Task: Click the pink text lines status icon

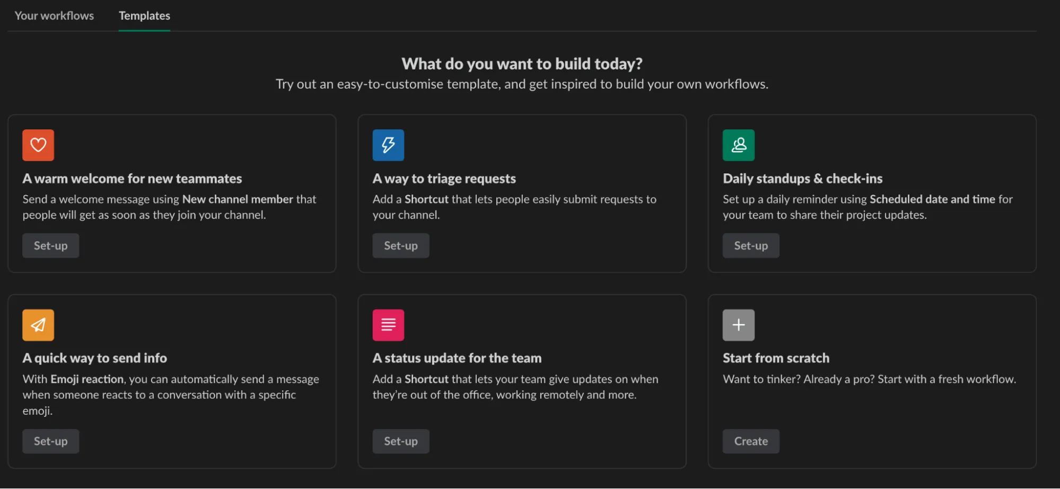Action: pyautogui.click(x=388, y=325)
